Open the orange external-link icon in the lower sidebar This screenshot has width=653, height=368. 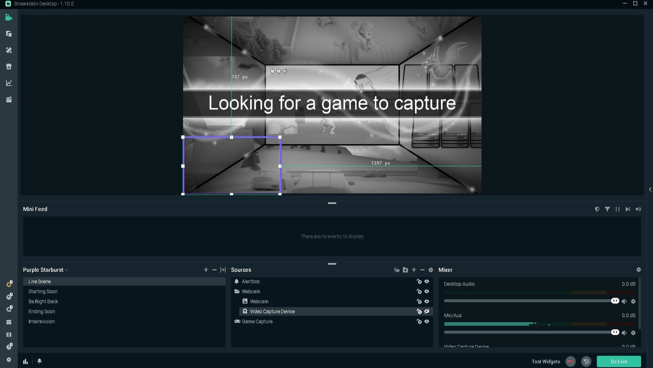click(x=10, y=284)
